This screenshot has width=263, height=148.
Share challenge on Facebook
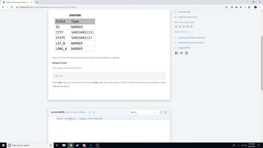point(176,53)
